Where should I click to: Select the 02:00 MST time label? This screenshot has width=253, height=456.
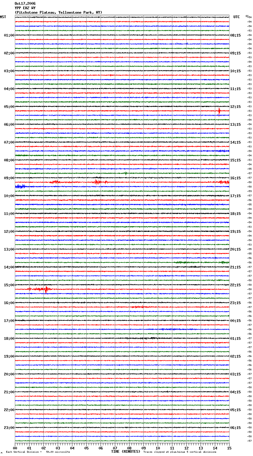point(9,53)
